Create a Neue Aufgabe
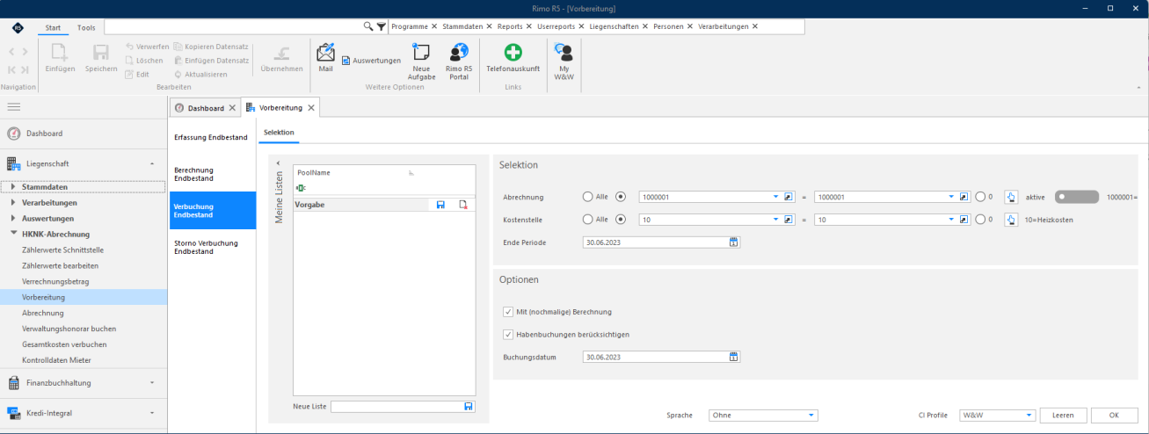The width and height of the screenshot is (1149, 434). click(x=421, y=61)
